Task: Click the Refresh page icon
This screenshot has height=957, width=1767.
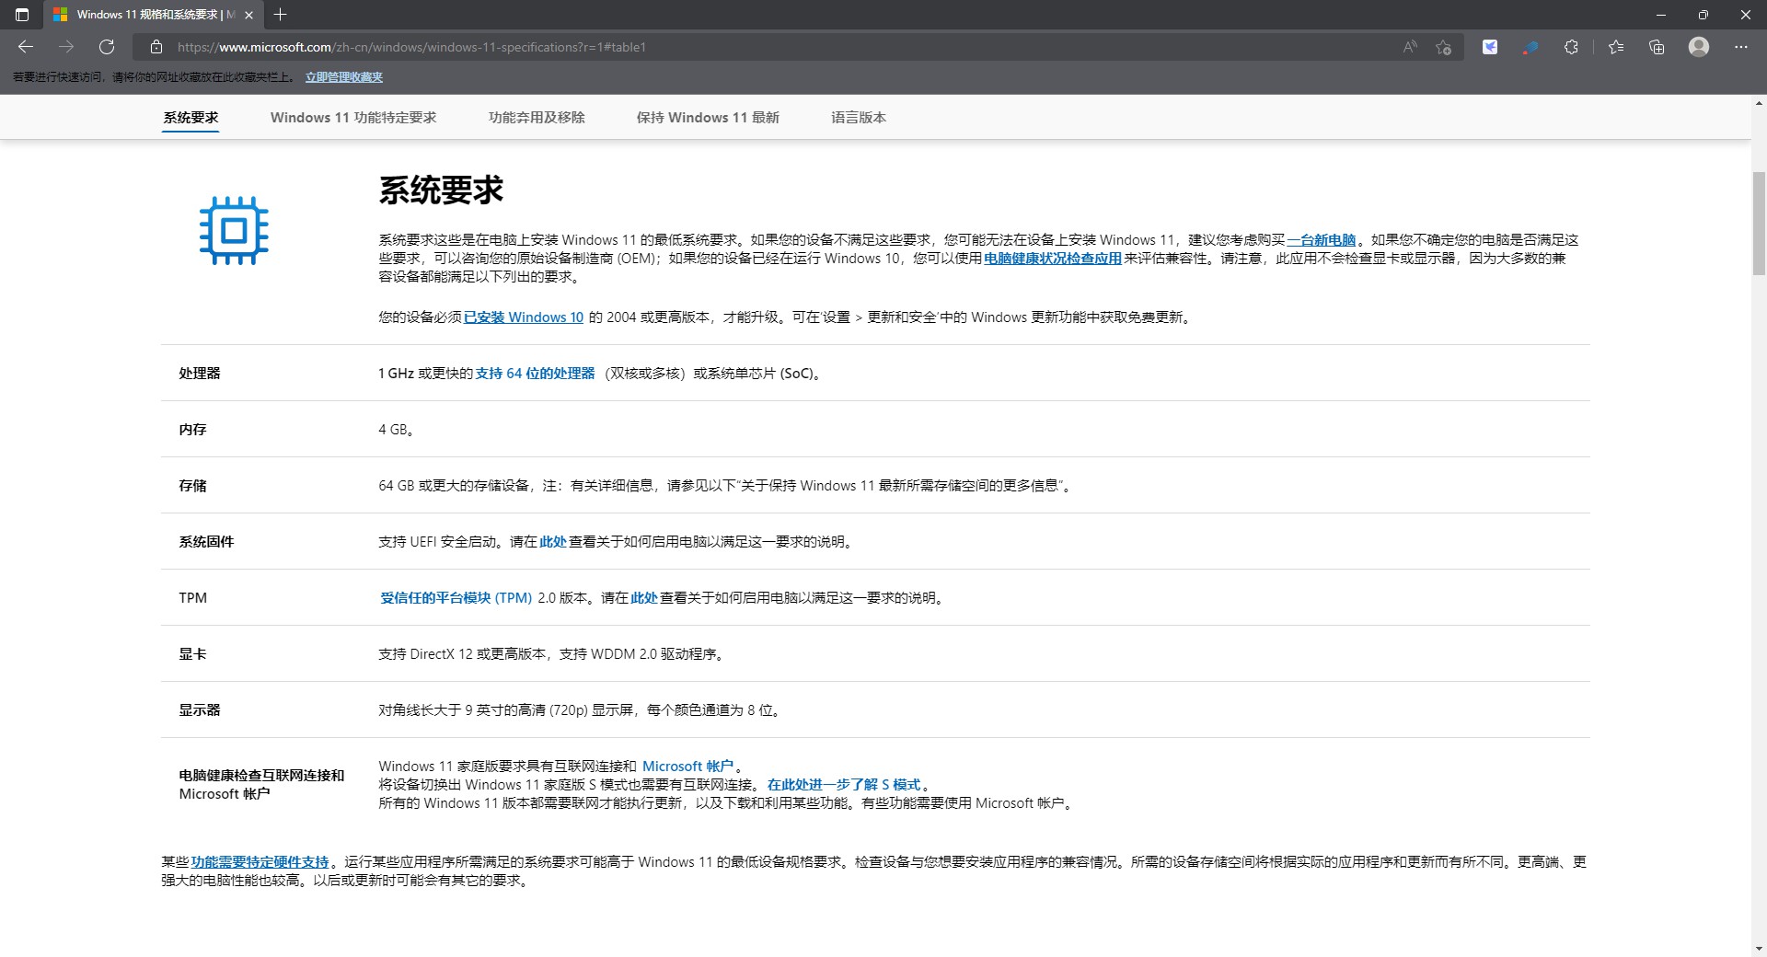Action: (x=107, y=47)
